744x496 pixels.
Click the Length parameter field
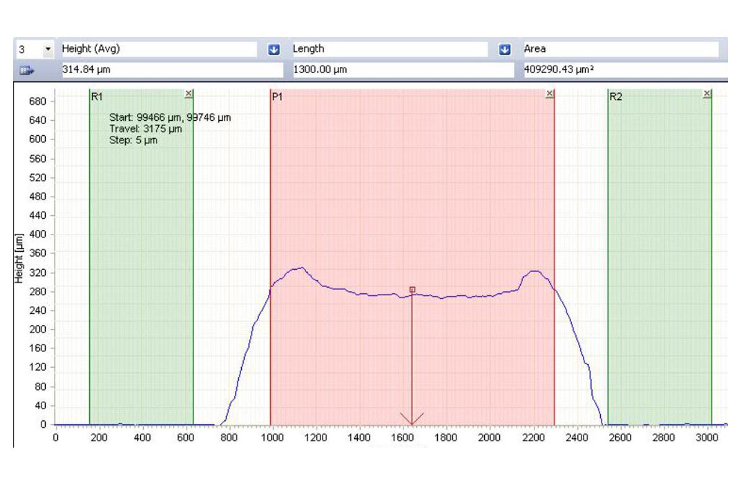coord(389,49)
